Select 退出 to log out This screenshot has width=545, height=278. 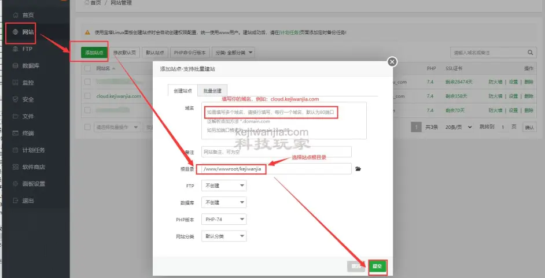point(28,201)
